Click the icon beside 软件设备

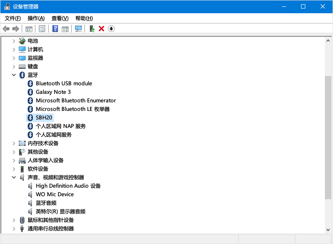22,169
